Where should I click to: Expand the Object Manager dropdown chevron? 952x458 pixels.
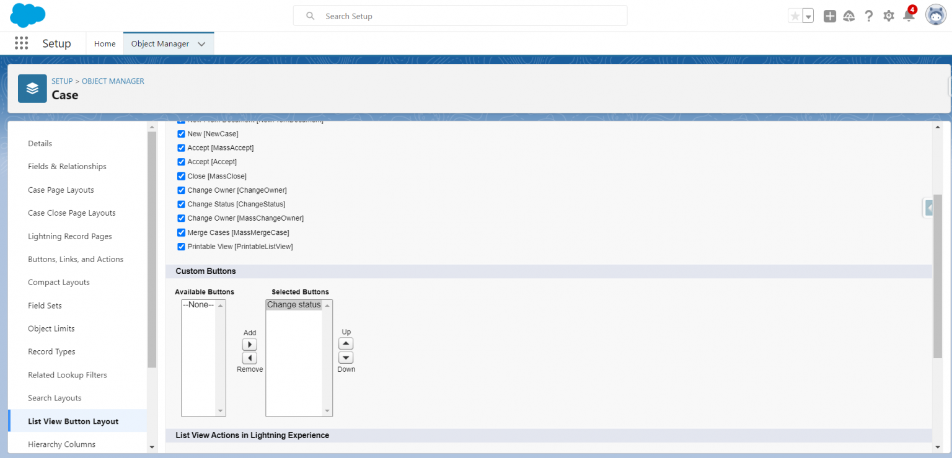[x=201, y=43]
